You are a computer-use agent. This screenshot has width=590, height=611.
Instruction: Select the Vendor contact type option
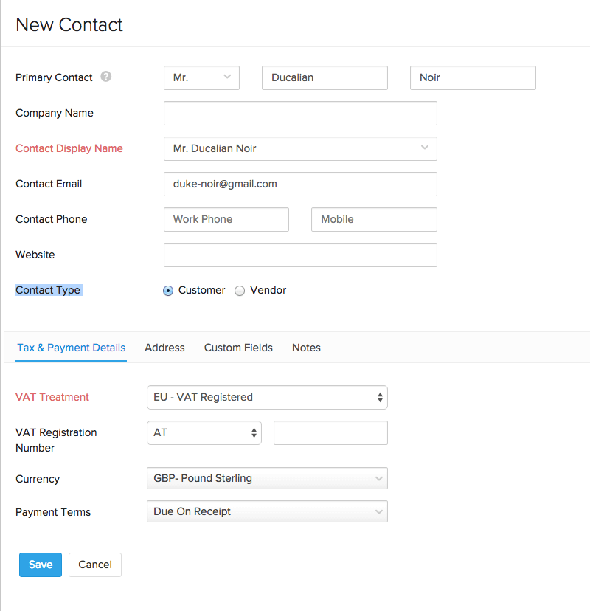pos(240,291)
